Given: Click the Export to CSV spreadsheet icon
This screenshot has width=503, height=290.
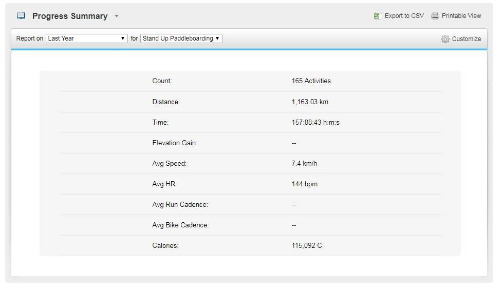Looking at the screenshot, I should (378, 16).
